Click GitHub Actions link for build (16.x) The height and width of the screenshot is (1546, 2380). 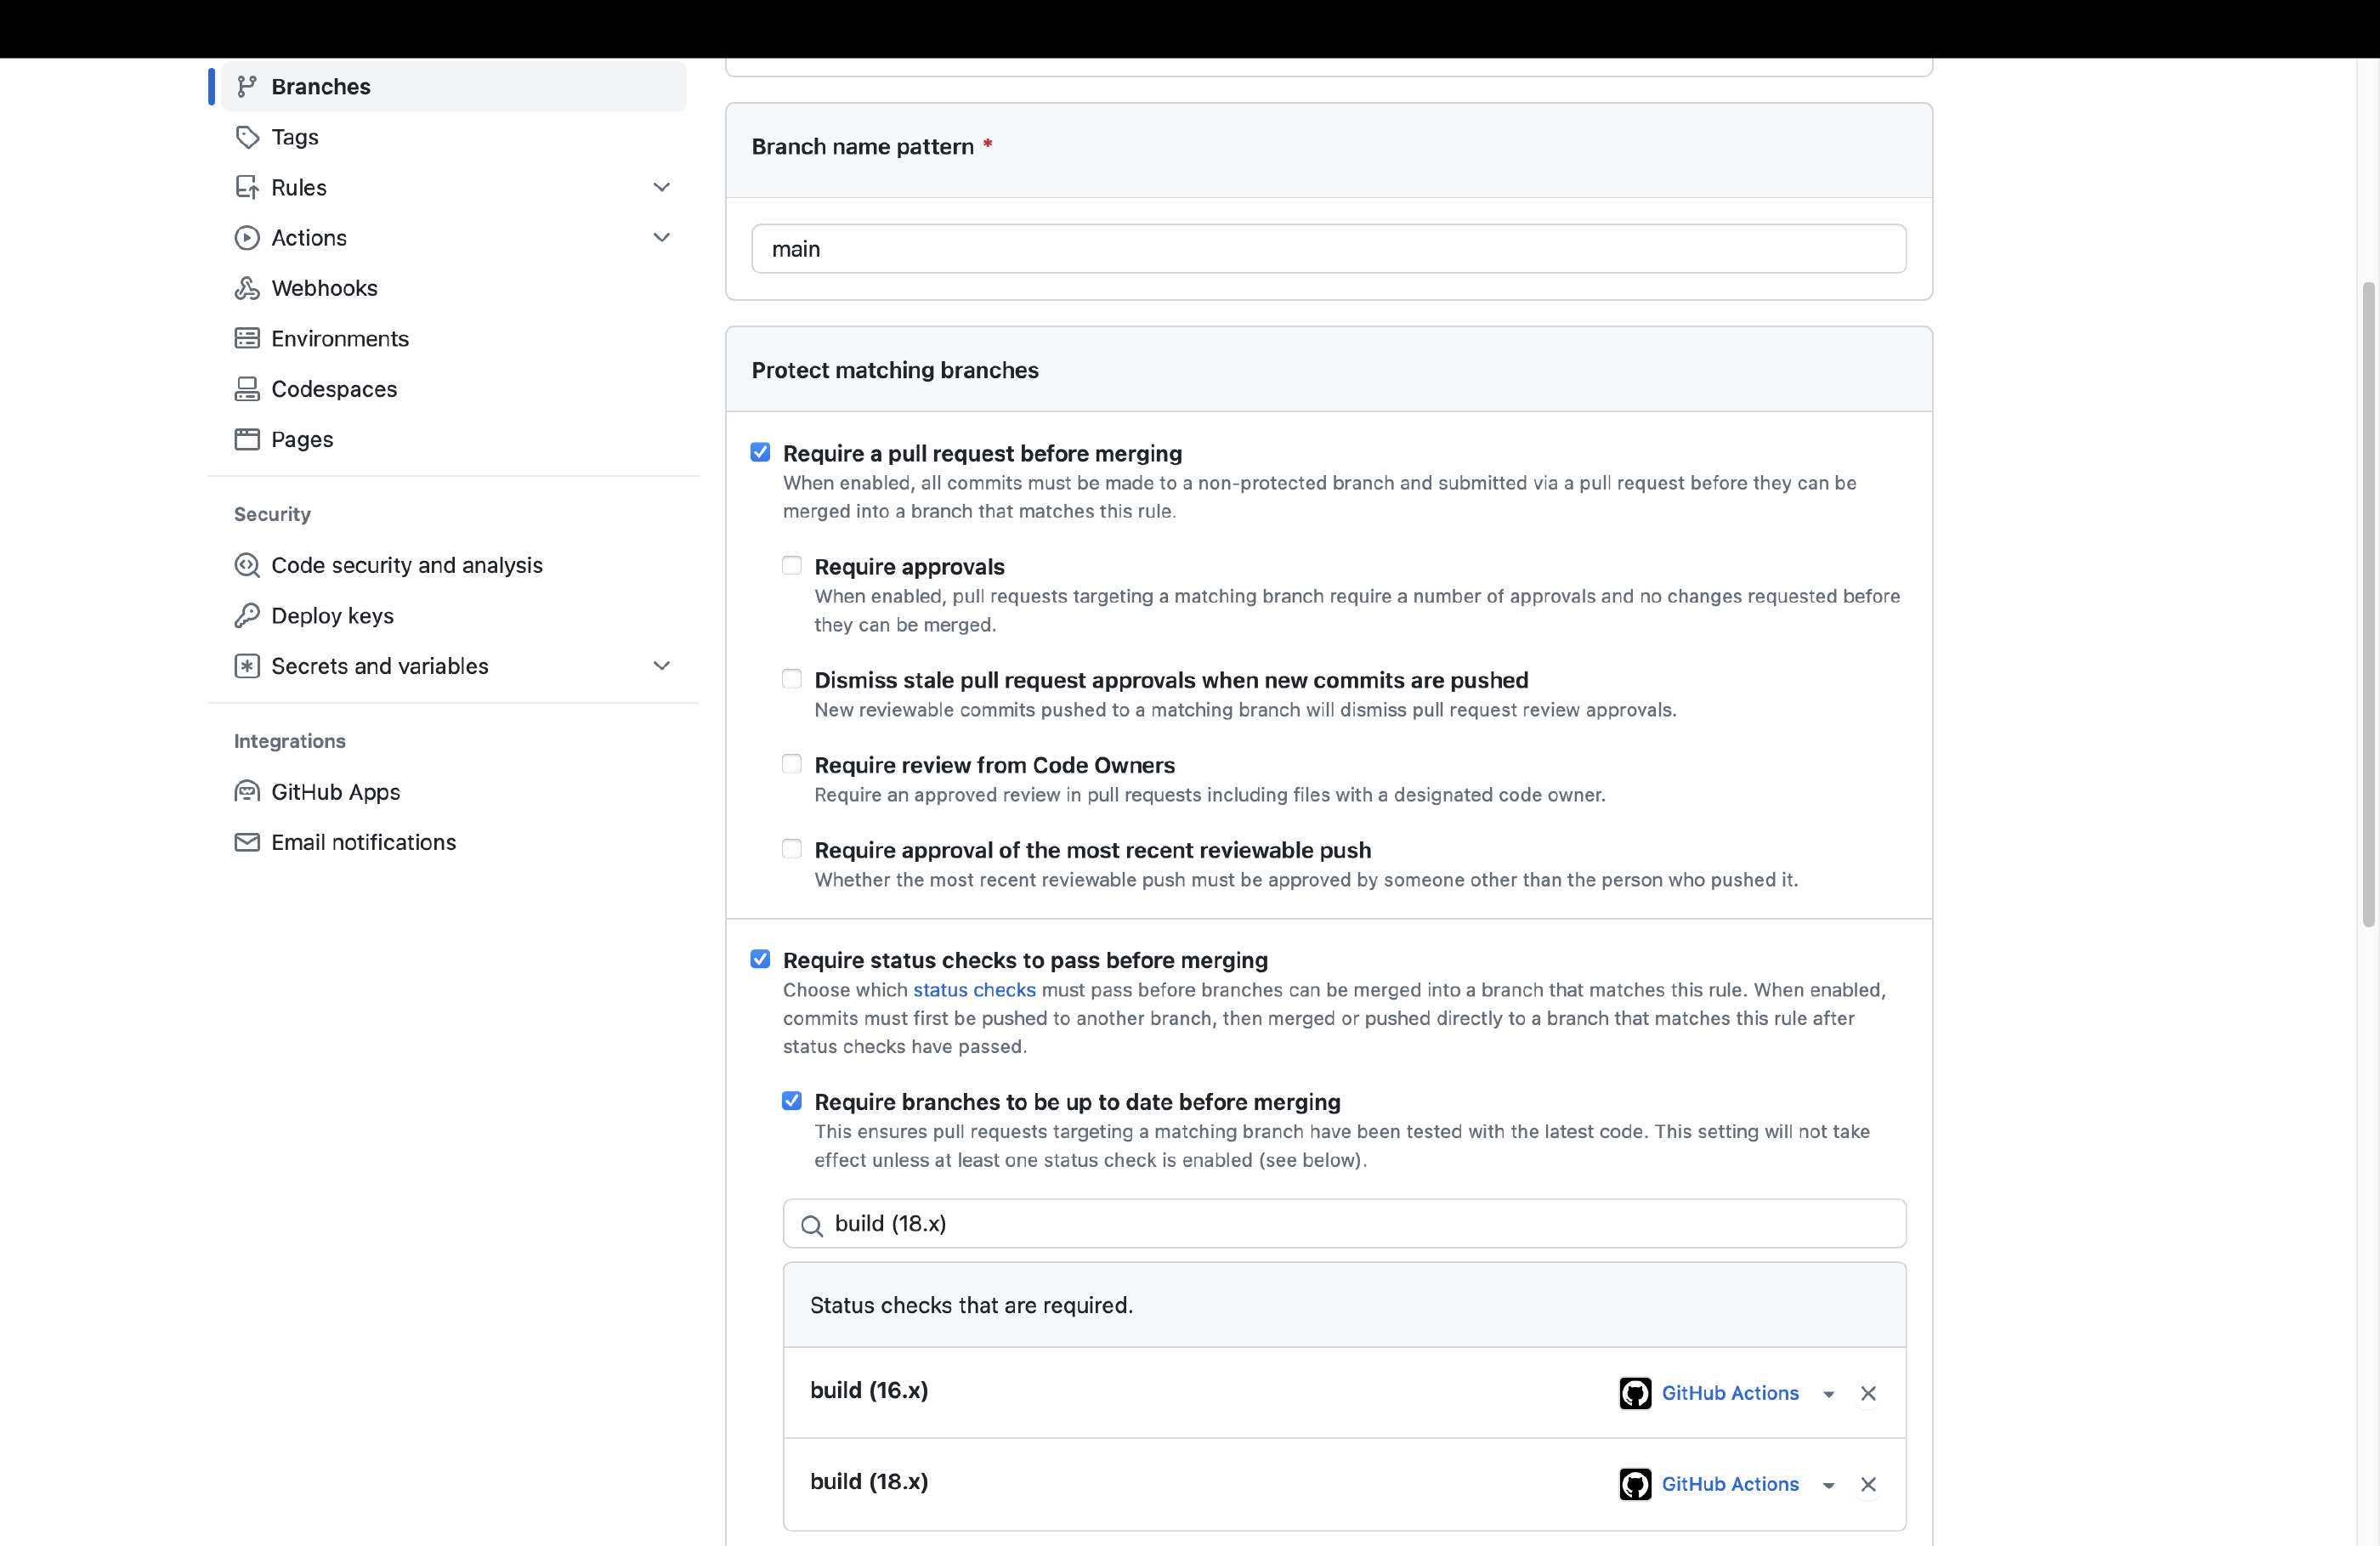click(1729, 1393)
